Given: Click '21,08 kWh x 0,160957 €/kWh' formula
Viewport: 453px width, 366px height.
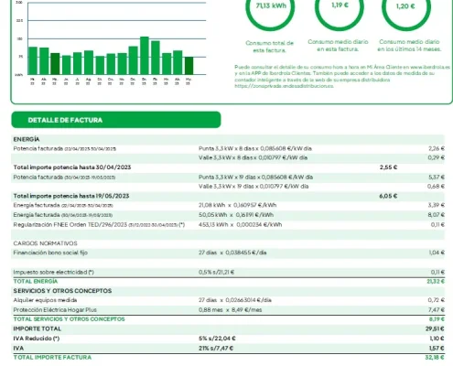Looking at the screenshot, I should (237, 205).
